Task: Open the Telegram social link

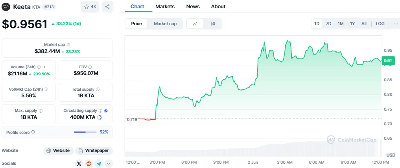Action: tap(99, 164)
